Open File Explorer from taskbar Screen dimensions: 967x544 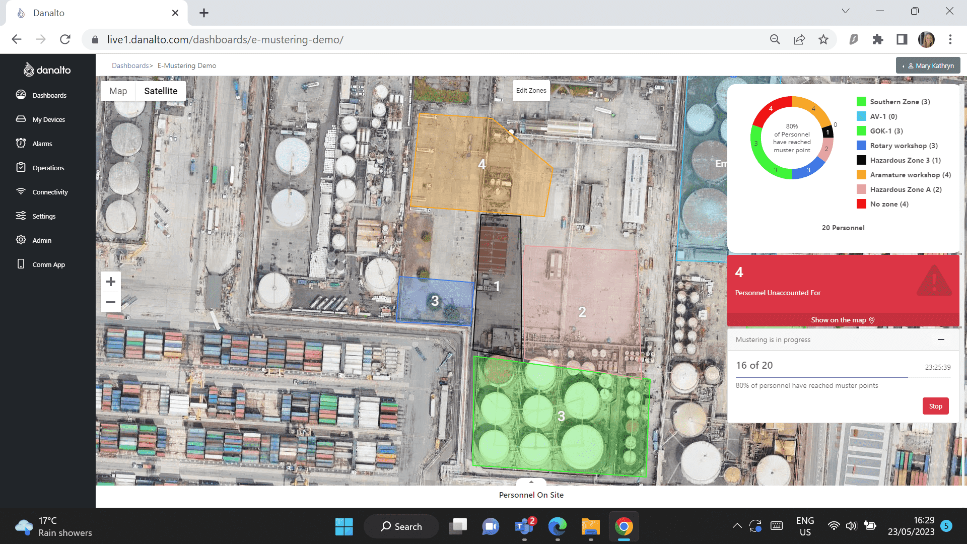point(590,526)
